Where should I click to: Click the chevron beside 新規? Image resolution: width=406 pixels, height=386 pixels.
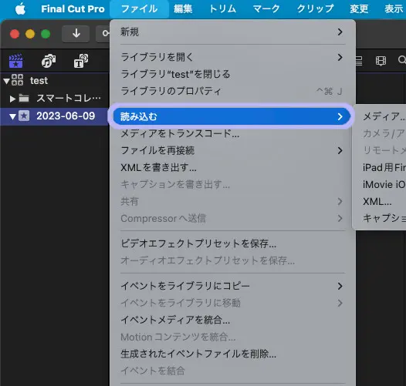click(x=340, y=32)
